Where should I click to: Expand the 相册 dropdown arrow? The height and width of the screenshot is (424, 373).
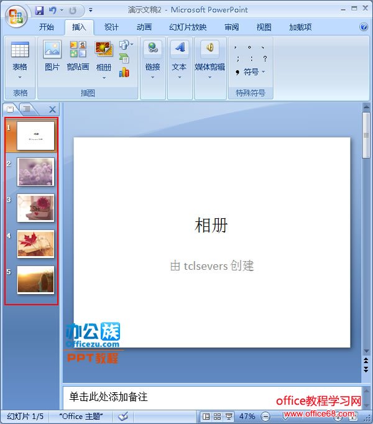point(104,78)
